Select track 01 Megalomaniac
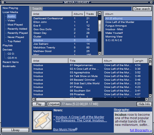The image size is (154, 135). (x=90, y=65)
